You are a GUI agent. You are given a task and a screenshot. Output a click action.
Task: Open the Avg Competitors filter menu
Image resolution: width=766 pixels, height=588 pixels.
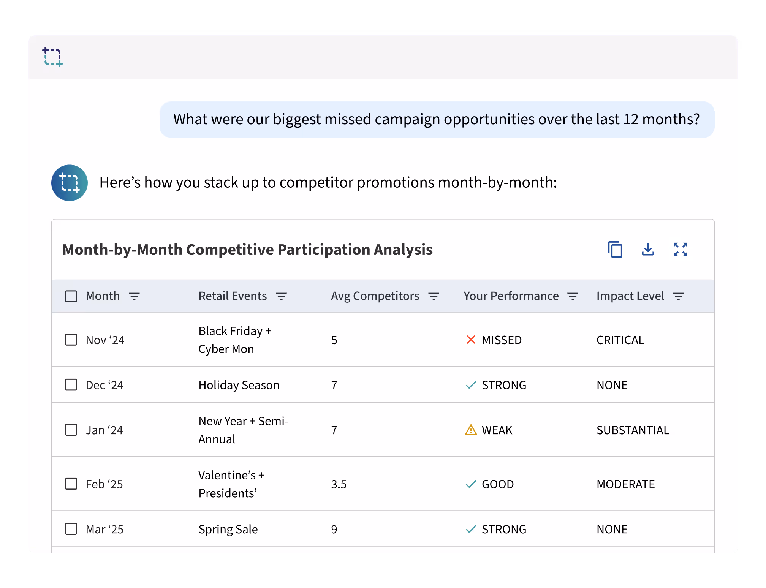[434, 296]
